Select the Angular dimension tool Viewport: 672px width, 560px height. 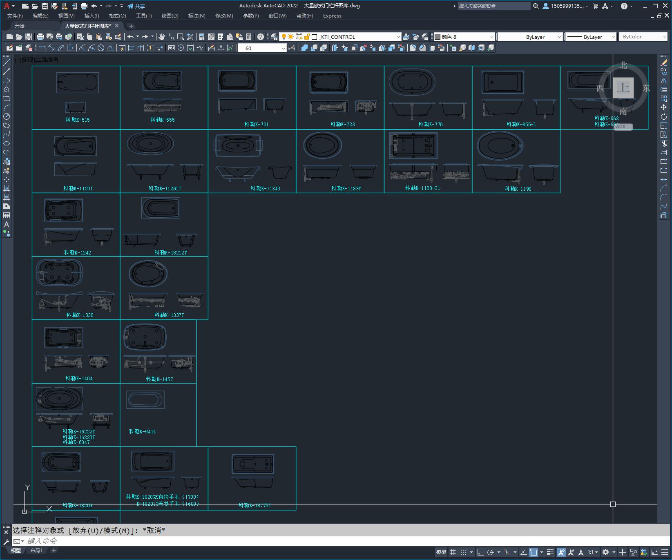tap(110, 48)
